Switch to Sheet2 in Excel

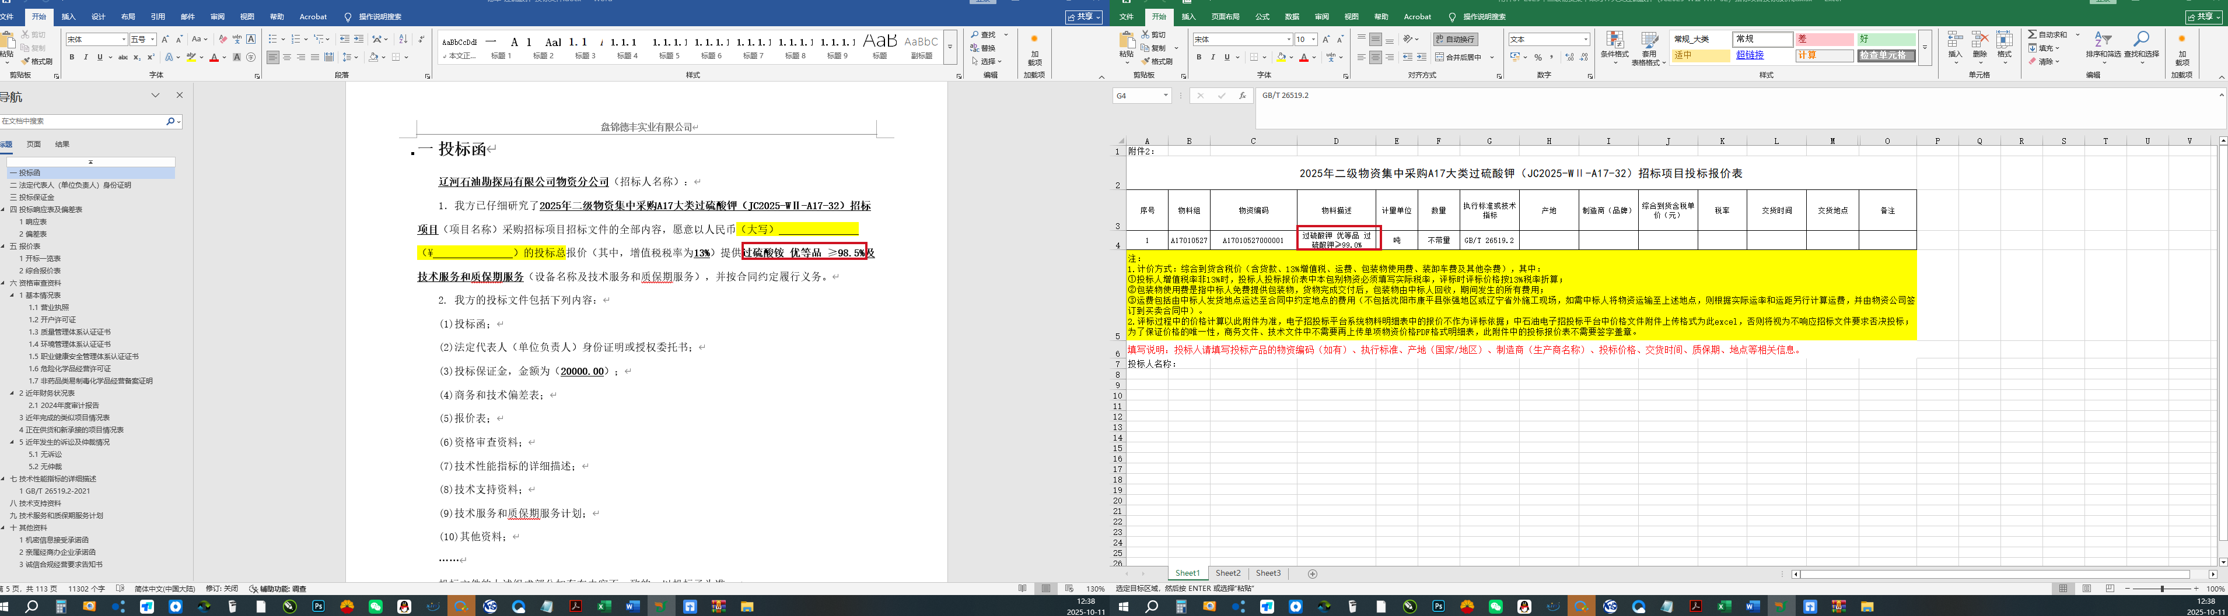click(x=1227, y=573)
